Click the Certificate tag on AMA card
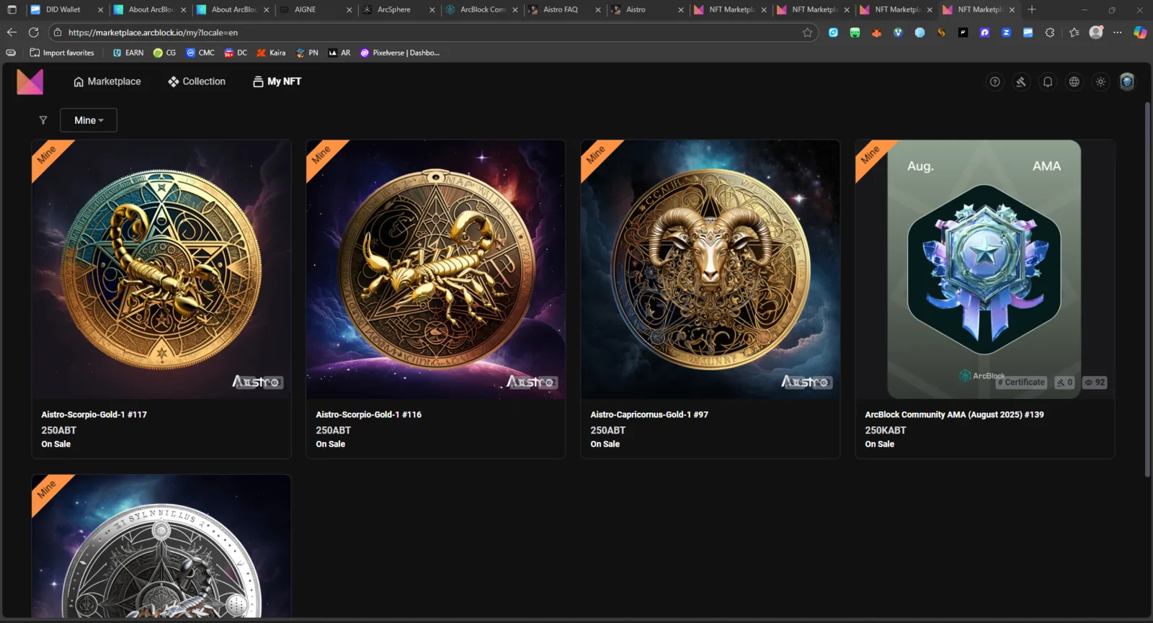The height and width of the screenshot is (623, 1153). click(1021, 382)
